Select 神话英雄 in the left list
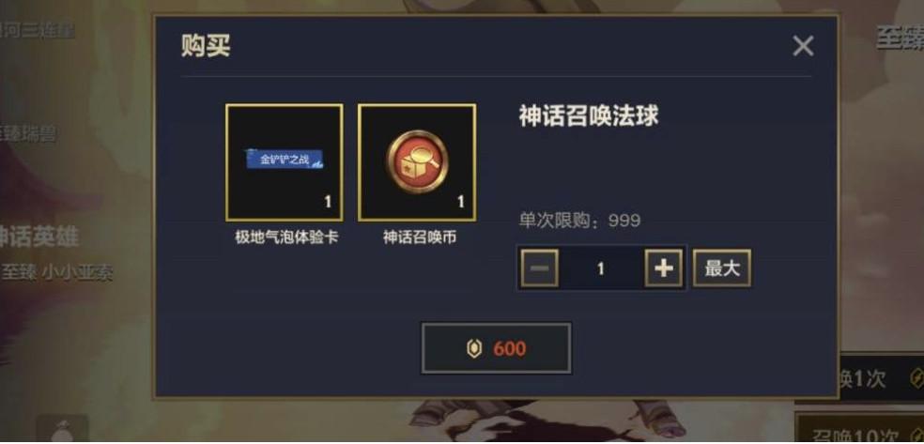Screen dimensions: 924x444 click(x=38, y=237)
